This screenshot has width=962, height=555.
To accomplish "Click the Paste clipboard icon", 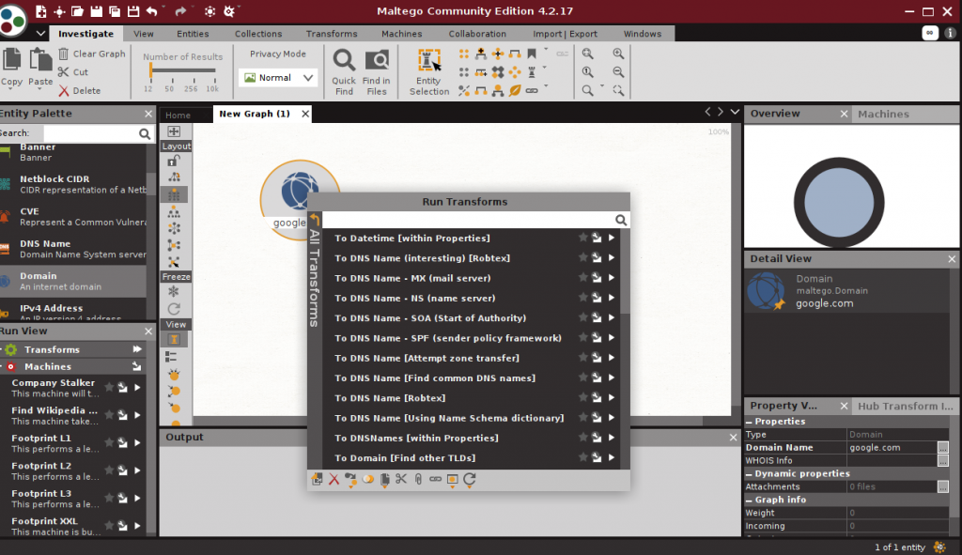I will 40,60.
